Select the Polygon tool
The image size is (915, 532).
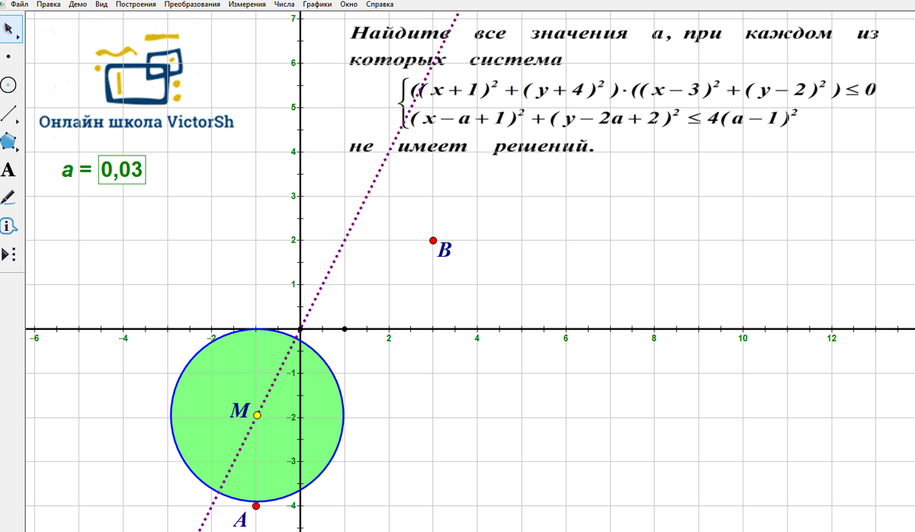[x=9, y=141]
